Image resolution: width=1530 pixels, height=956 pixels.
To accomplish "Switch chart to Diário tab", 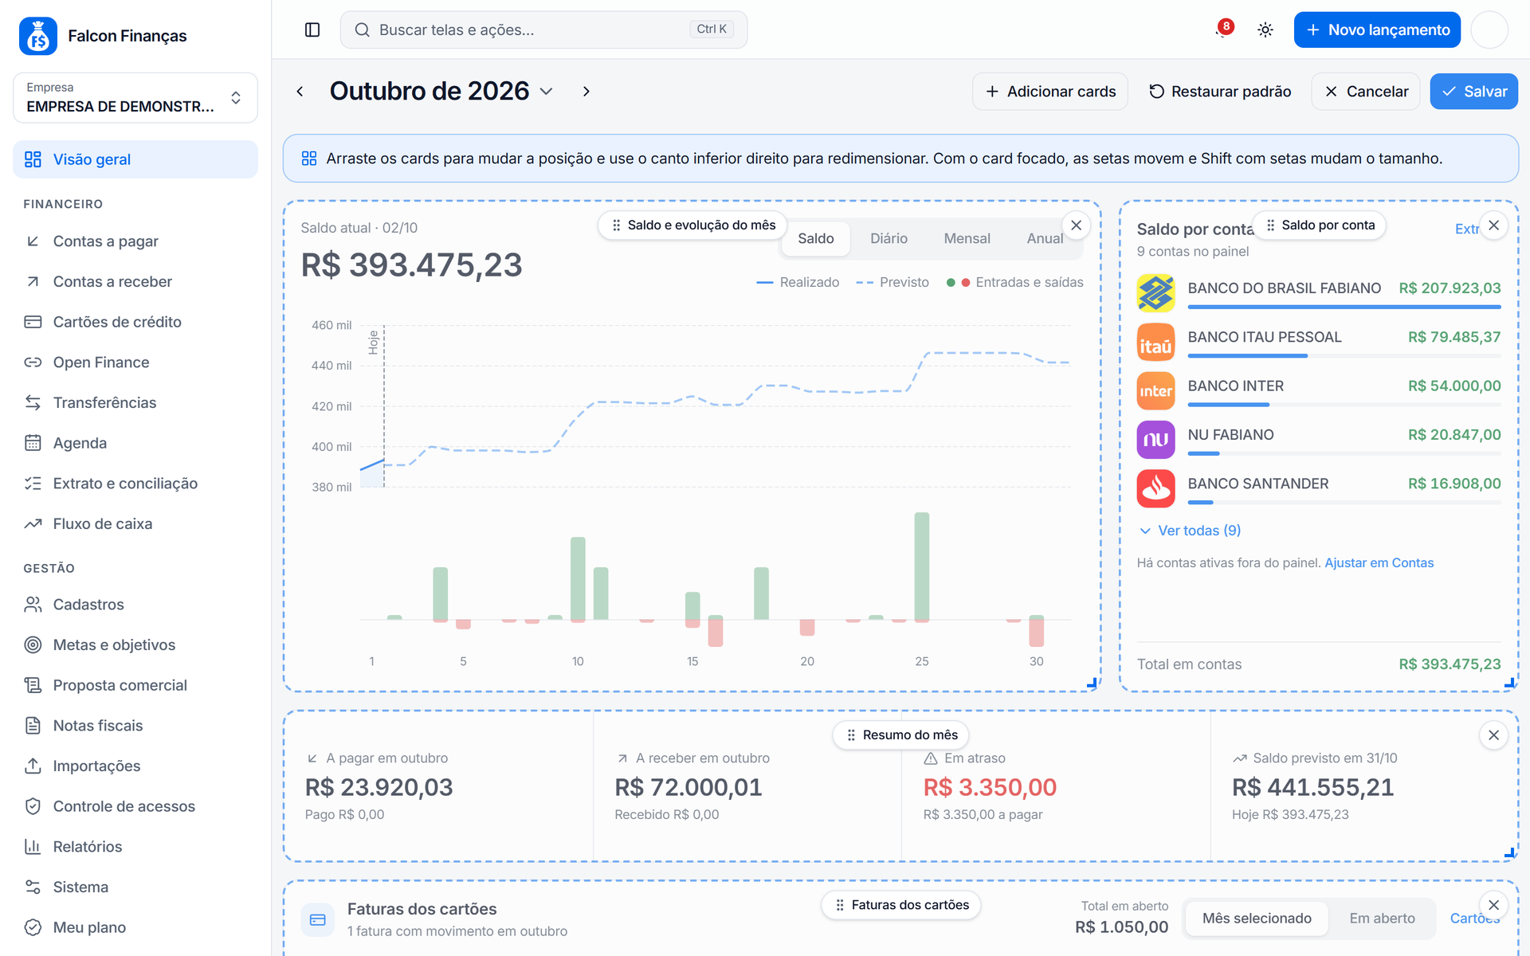I will (x=889, y=239).
